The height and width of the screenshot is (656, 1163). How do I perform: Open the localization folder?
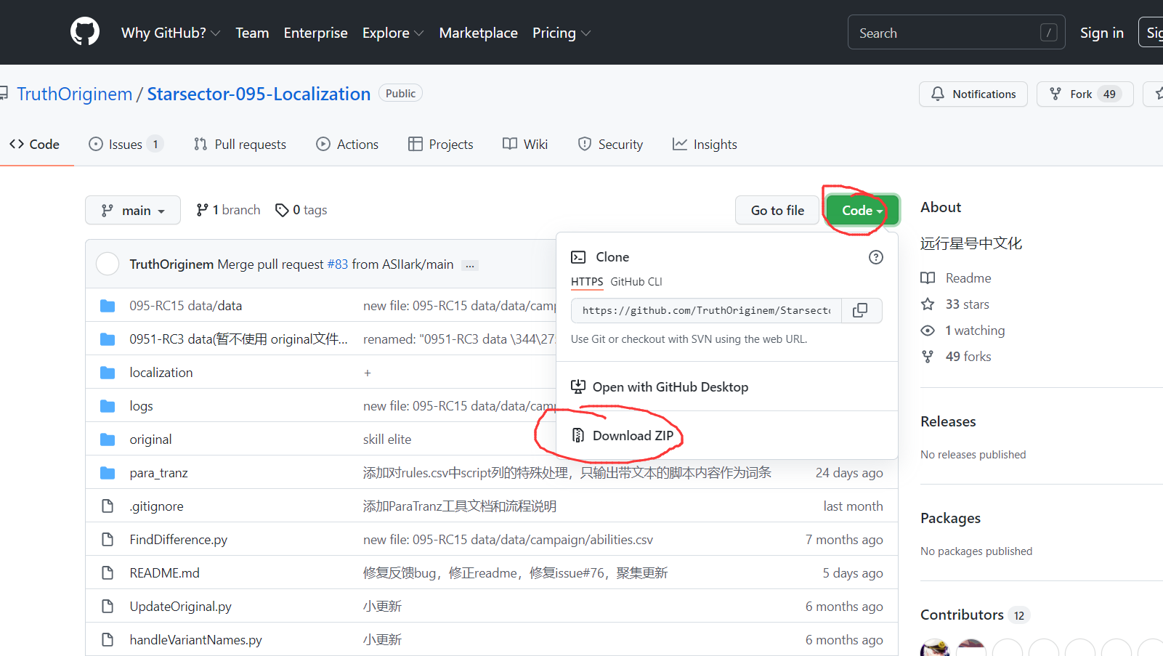click(161, 373)
